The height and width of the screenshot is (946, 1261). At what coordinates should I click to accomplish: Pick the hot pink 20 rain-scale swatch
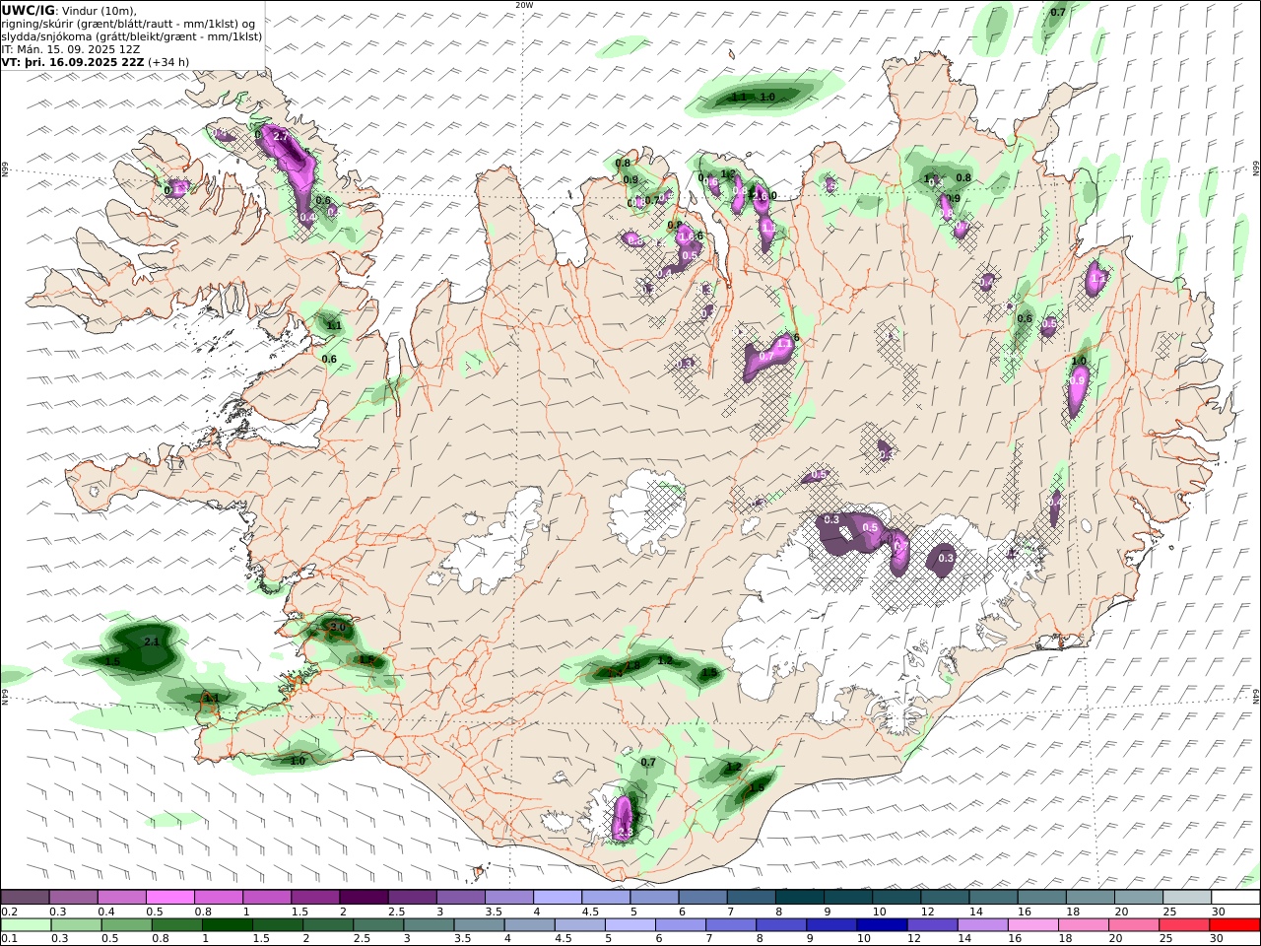point(1133,925)
